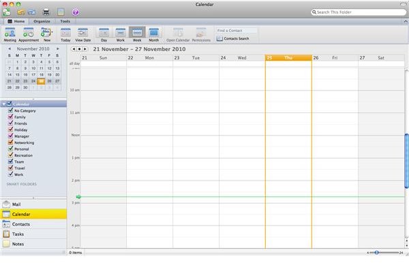Click the Tue 23 column header
The width and height of the screenshot is (409, 263).
click(196, 58)
